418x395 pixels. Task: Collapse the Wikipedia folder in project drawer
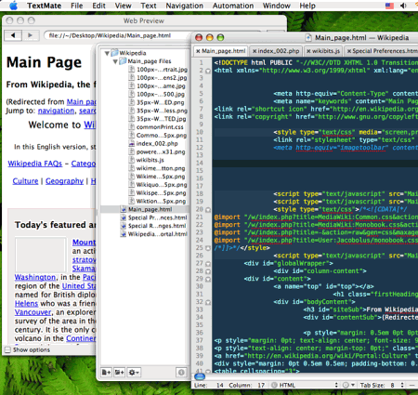[107, 53]
